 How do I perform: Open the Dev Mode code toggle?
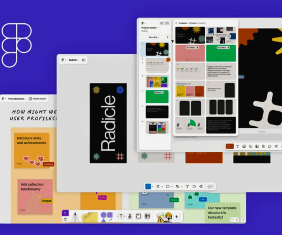pos(209,186)
